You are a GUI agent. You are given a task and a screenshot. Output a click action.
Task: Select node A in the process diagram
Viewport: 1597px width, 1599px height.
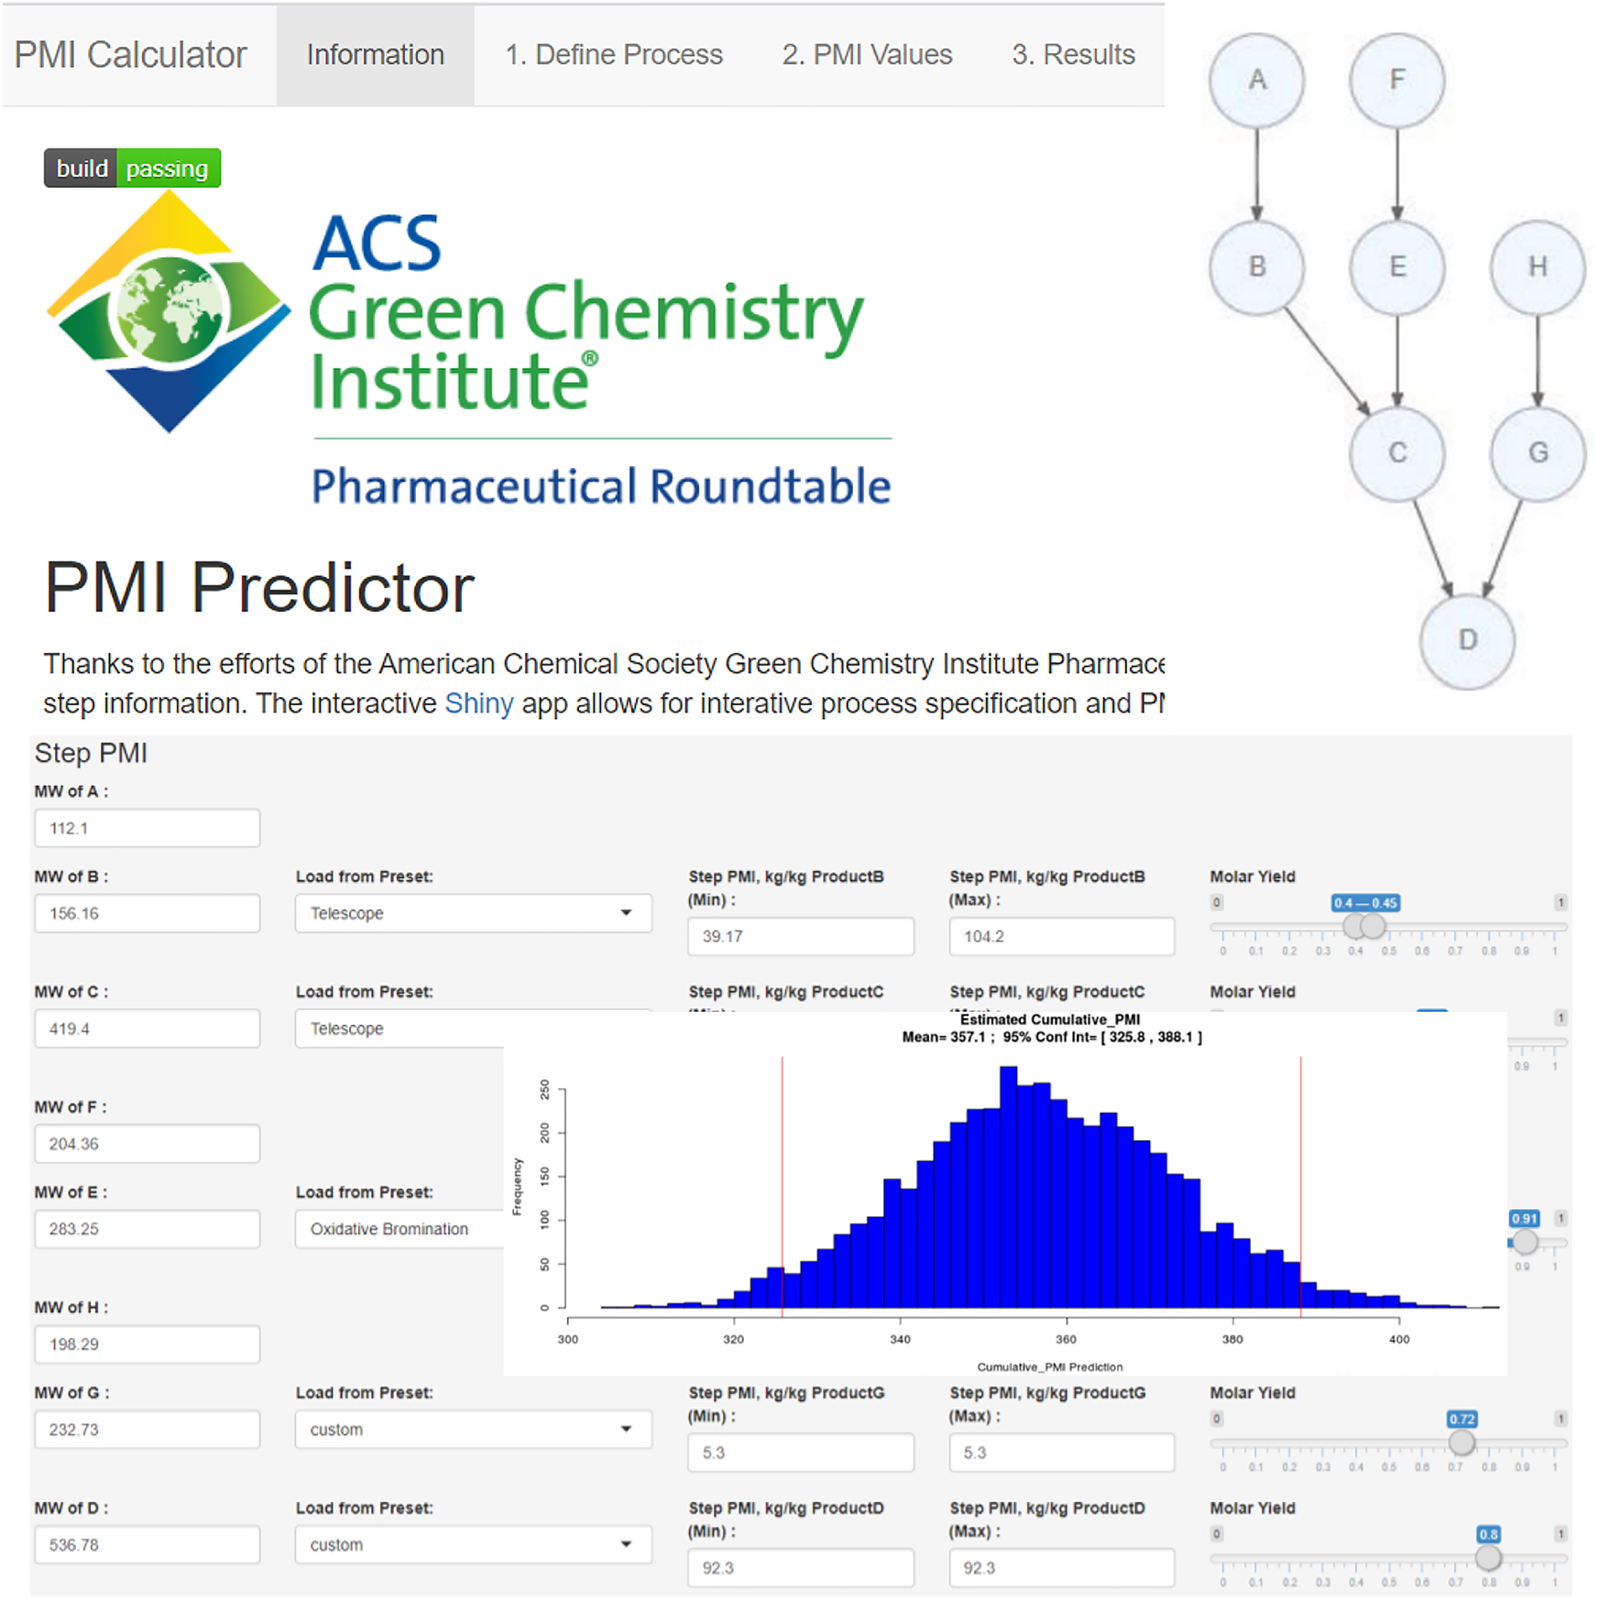1256,81
